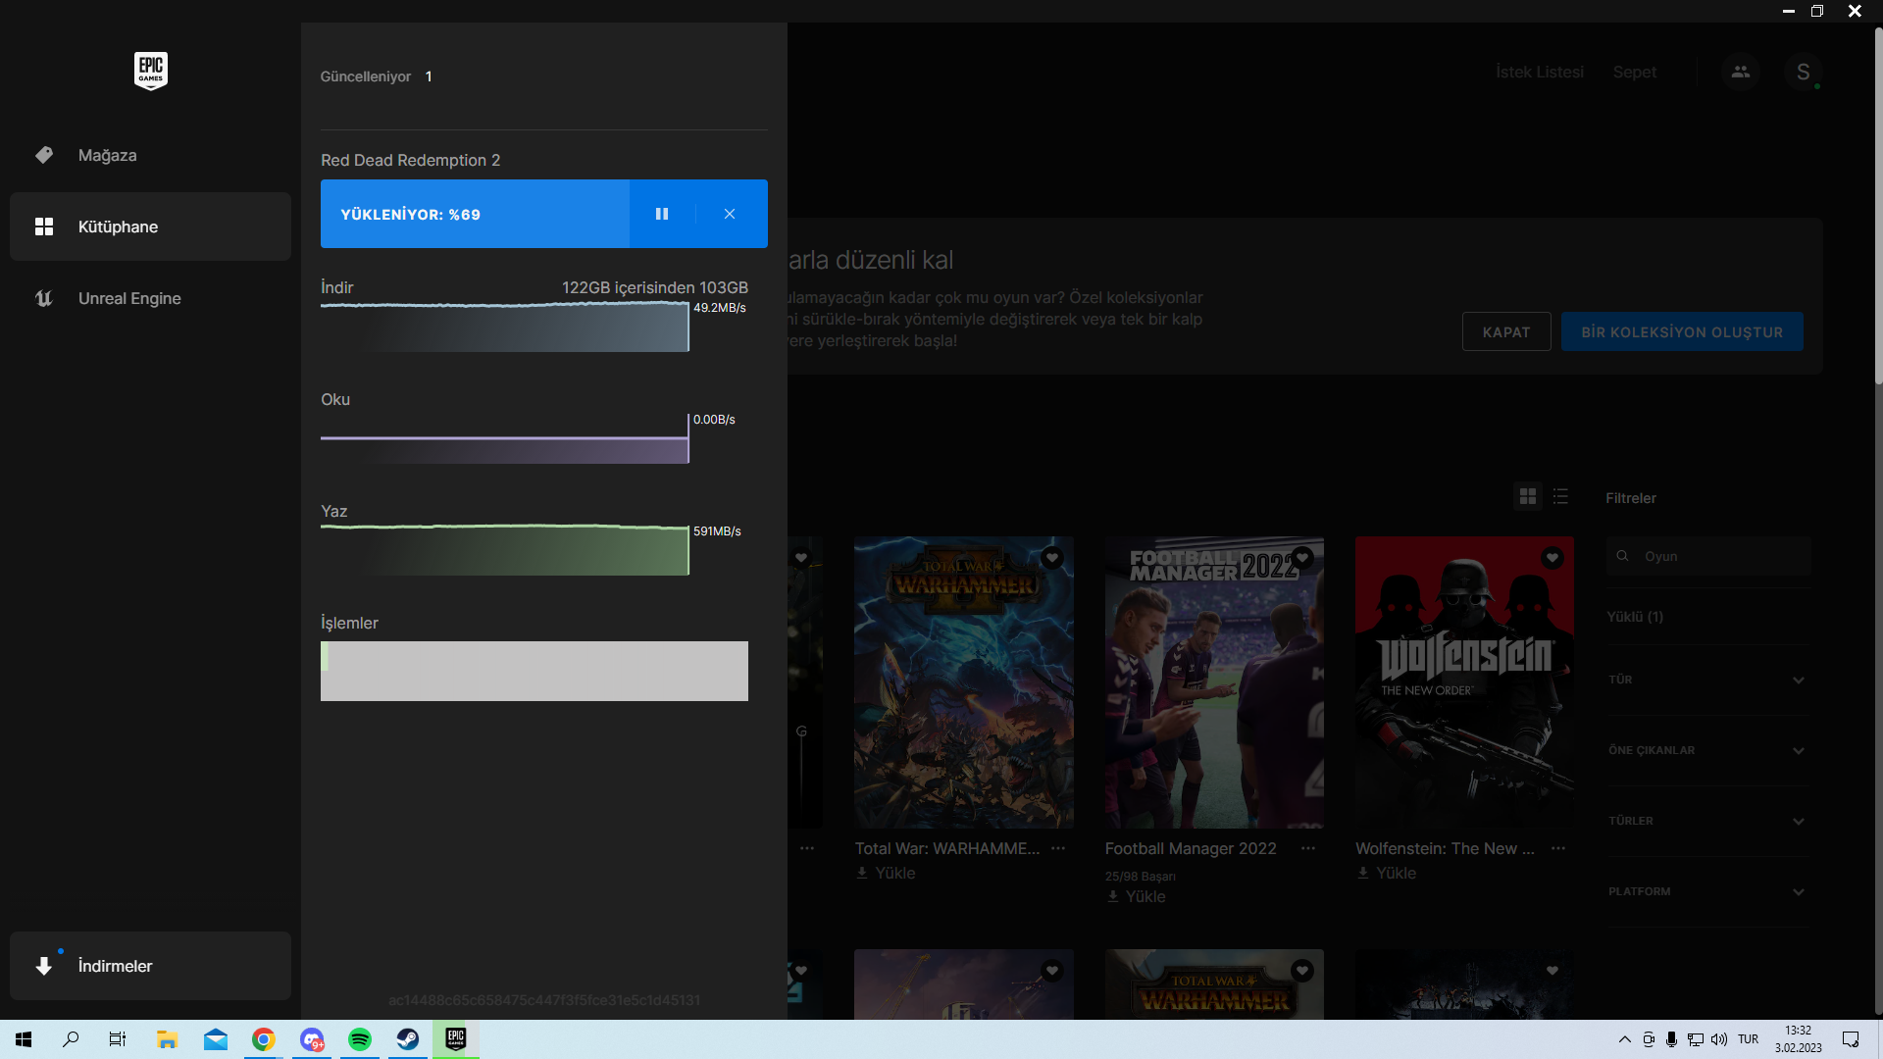Open Task View on the taskbar
1883x1059 pixels.
pyautogui.click(x=118, y=1039)
